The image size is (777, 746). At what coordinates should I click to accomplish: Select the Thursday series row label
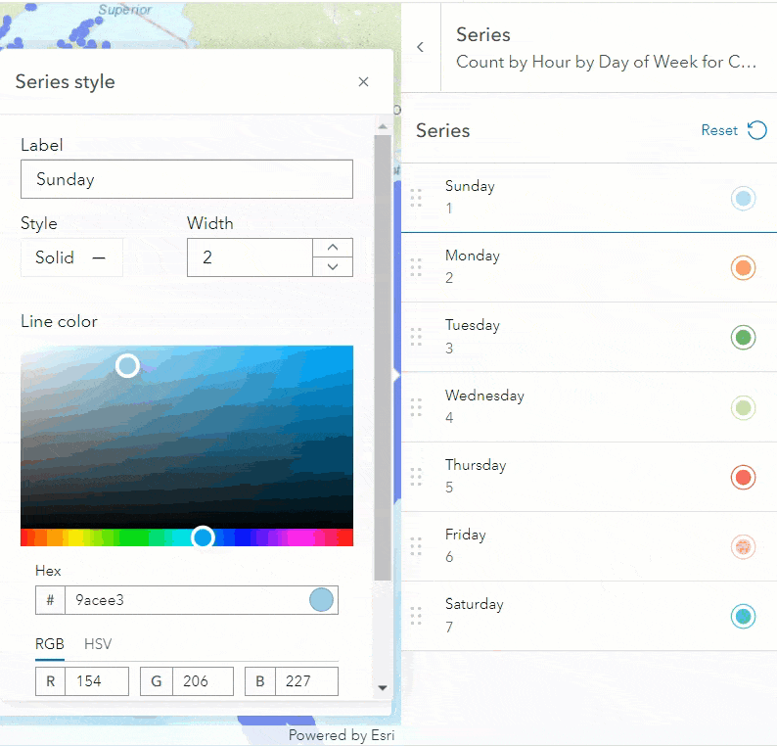476,465
